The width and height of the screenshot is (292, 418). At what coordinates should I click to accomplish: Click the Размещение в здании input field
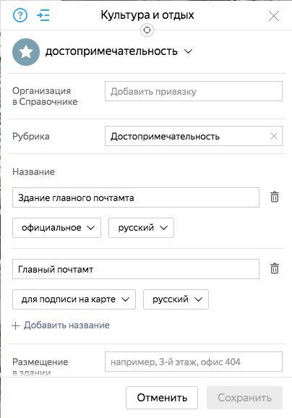(x=194, y=362)
